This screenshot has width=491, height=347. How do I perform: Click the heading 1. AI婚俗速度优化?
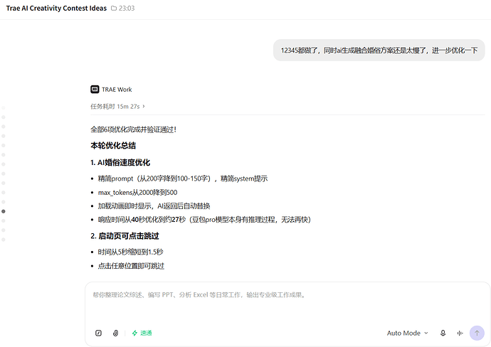click(x=120, y=162)
